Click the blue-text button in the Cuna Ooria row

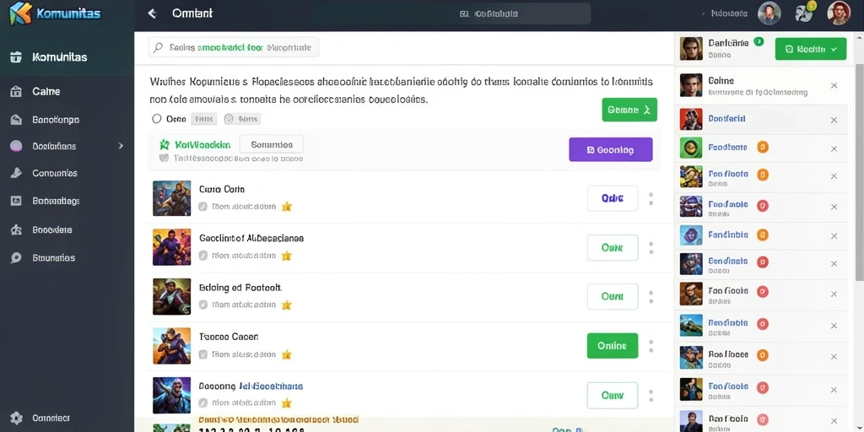pos(613,198)
